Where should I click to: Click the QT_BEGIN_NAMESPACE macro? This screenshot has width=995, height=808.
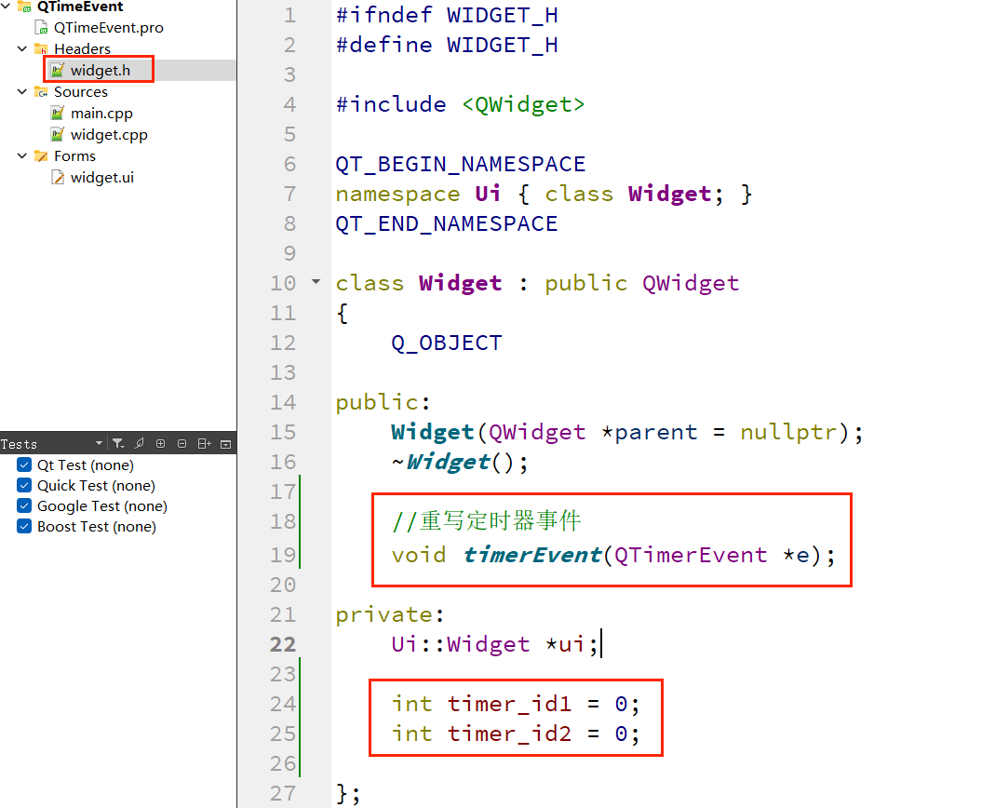tap(461, 164)
